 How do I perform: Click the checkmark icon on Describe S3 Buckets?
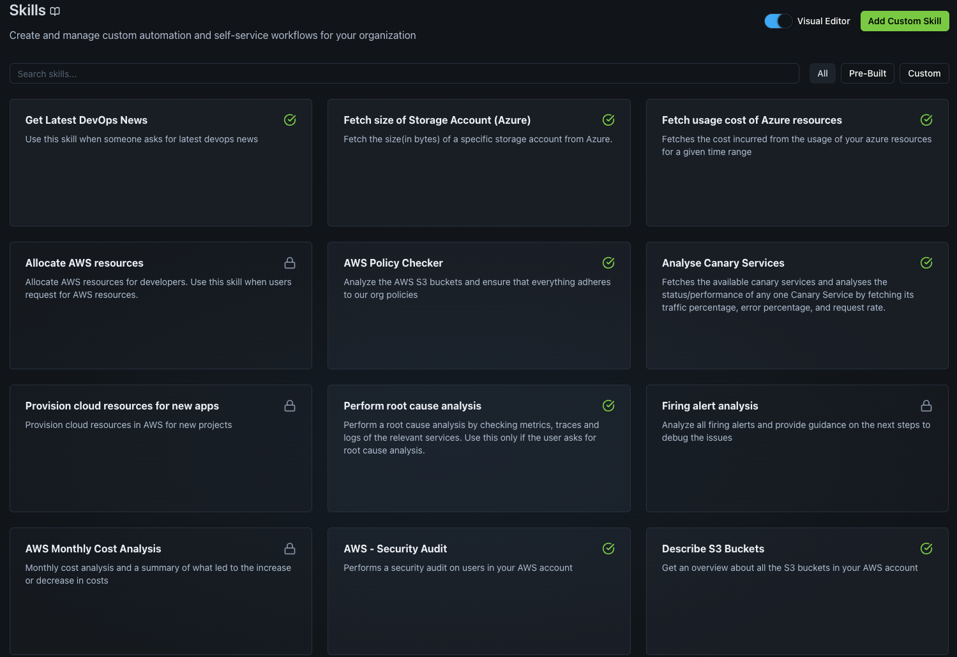(926, 549)
